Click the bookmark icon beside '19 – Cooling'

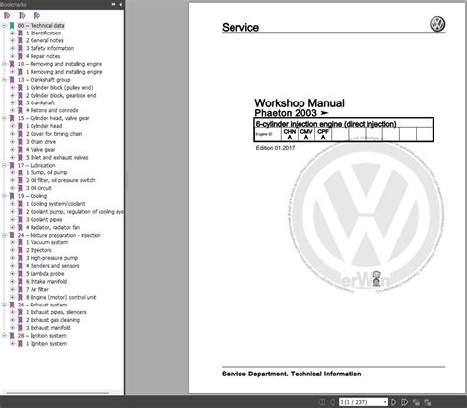point(12,196)
